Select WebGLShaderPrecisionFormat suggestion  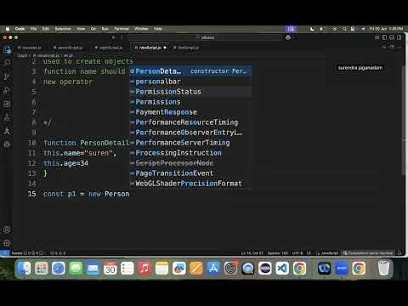click(x=190, y=184)
